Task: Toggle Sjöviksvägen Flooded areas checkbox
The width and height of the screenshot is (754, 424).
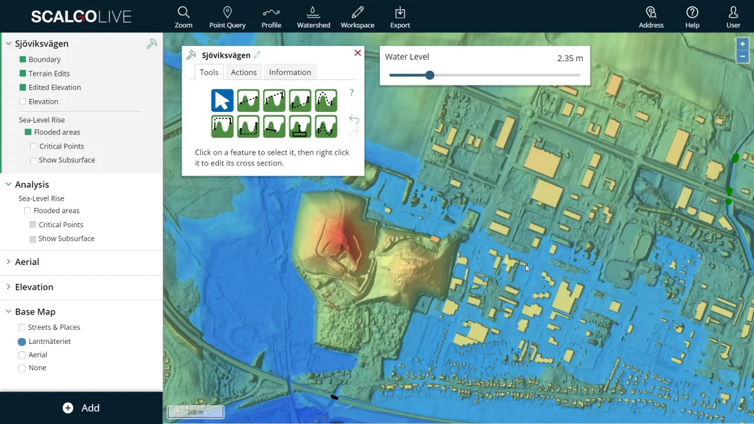Action: (x=28, y=132)
